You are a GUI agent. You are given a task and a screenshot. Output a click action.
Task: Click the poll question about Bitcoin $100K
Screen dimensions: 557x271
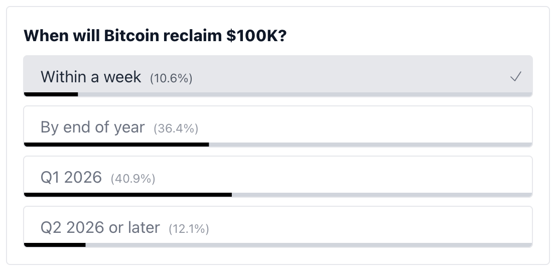pos(155,36)
